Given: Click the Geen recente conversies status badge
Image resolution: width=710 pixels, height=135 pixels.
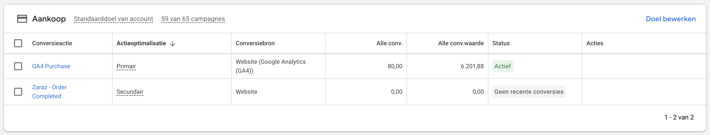Looking at the screenshot, I should 529,92.
